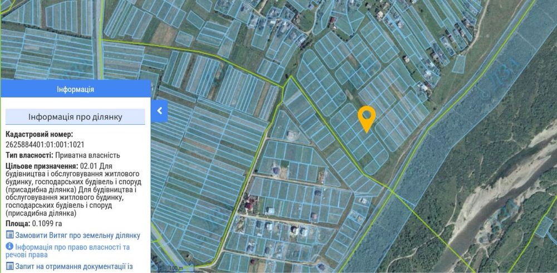Click blue info circle icon before Інформація про право
Screen dimensions: 557x273
[x=9, y=246]
